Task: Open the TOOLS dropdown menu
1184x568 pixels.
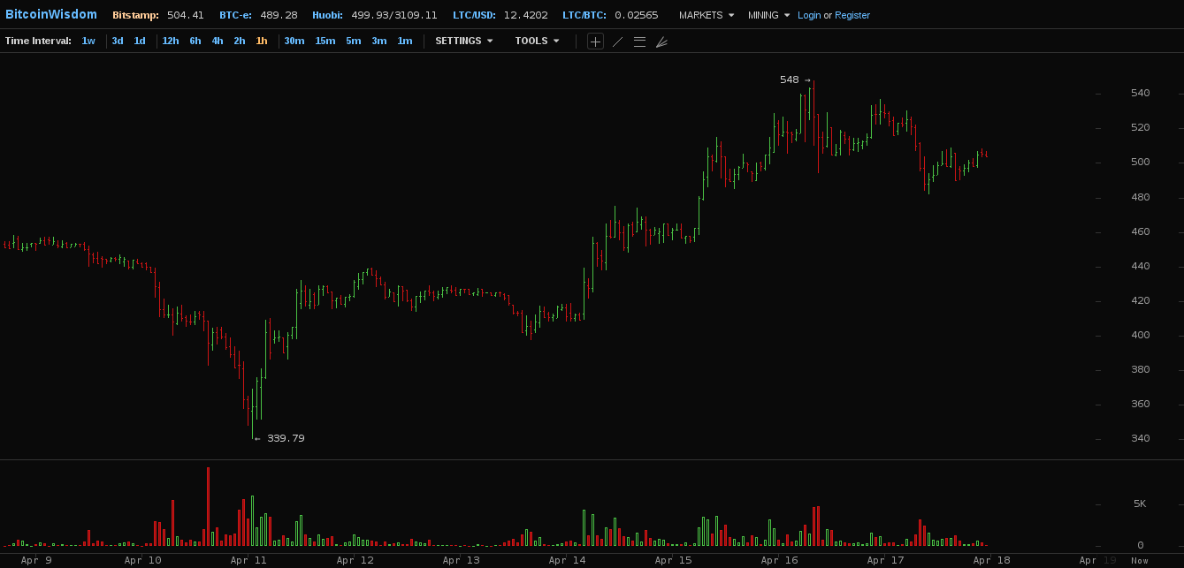Action: tap(537, 41)
